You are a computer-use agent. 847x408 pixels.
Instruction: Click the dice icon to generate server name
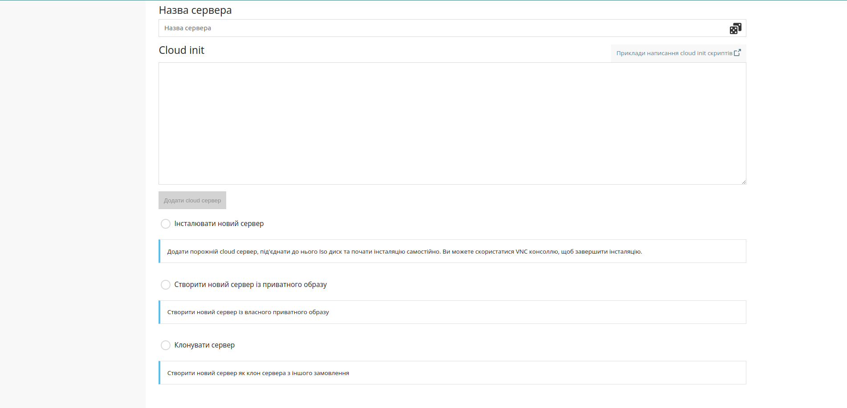point(735,28)
